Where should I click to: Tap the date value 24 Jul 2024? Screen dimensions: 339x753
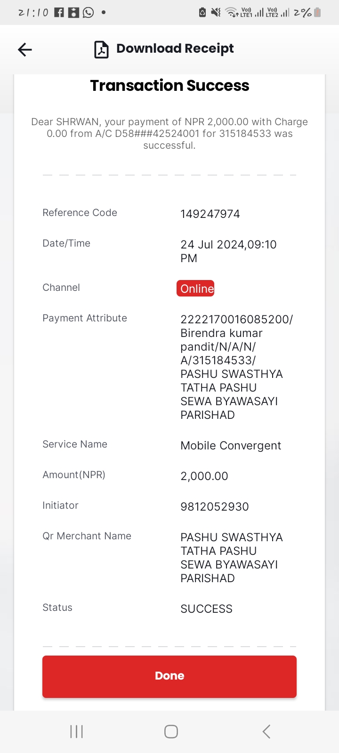[212, 245]
